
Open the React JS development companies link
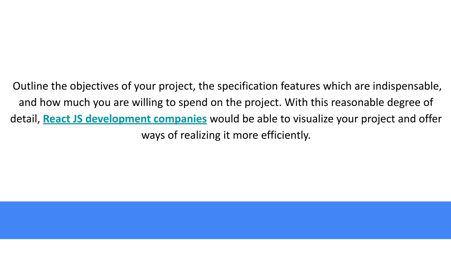tap(125, 119)
